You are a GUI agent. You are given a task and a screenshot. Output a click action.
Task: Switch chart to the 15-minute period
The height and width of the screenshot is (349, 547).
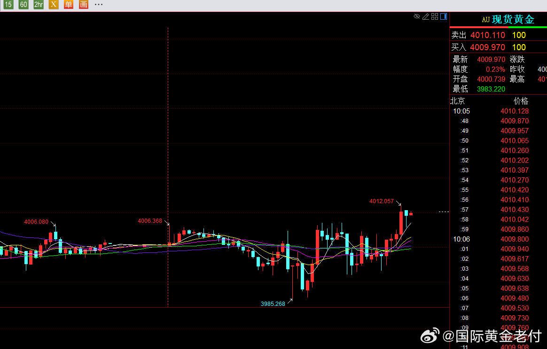tap(8, 5)
